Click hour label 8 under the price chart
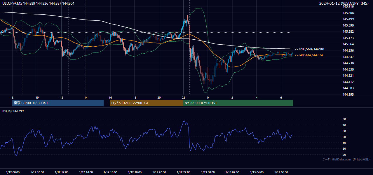The width and height of the screenshot is (373, 175). [13, 97]
